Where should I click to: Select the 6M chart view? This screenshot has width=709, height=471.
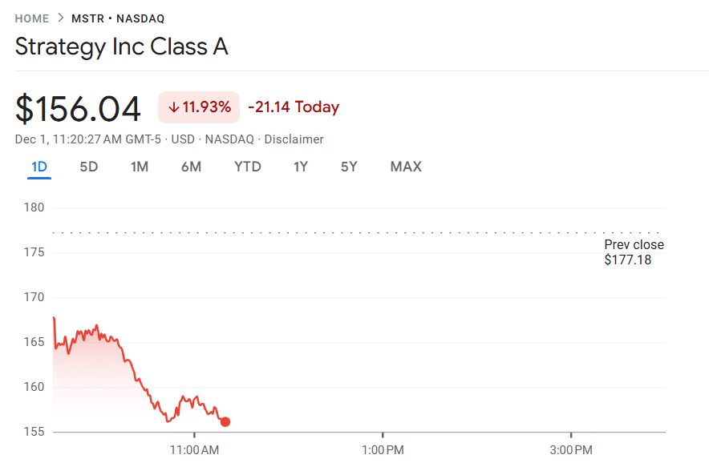(192, 167)
